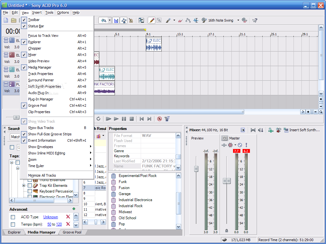Click Insert Assignable FX icon in Mixer
Image resolution: width=326 pixels, height=244 pixels.
point(271,130)
